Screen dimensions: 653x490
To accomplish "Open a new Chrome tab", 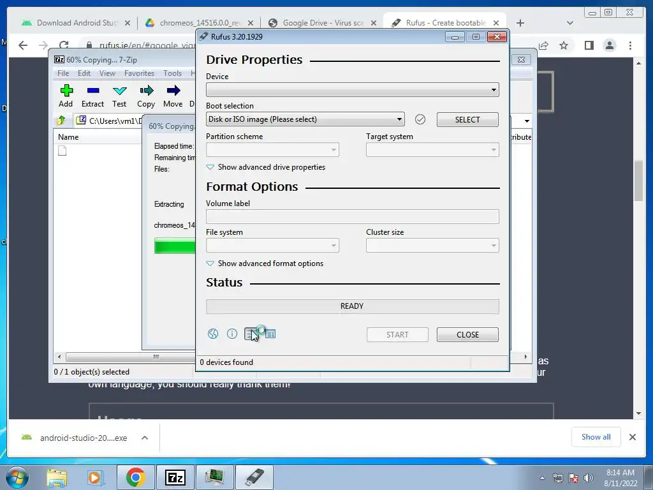I will (520, 23).
